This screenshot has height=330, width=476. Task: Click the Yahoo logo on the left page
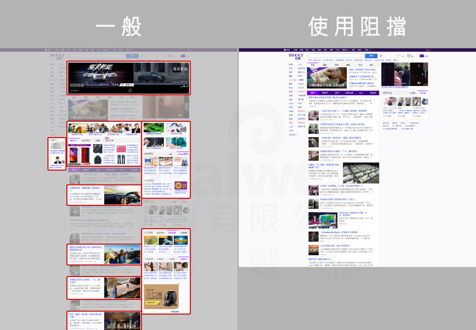tap(57, 56)
